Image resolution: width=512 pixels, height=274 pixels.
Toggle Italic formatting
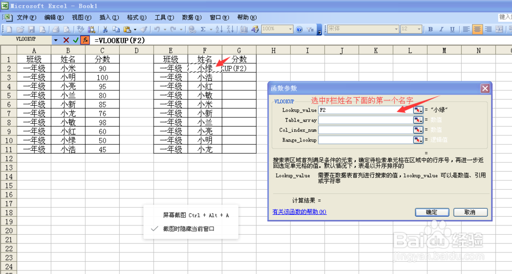coord(441,29)
